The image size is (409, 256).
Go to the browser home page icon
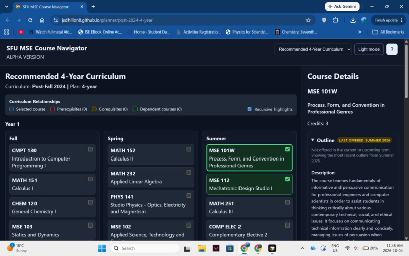[42, 20]
